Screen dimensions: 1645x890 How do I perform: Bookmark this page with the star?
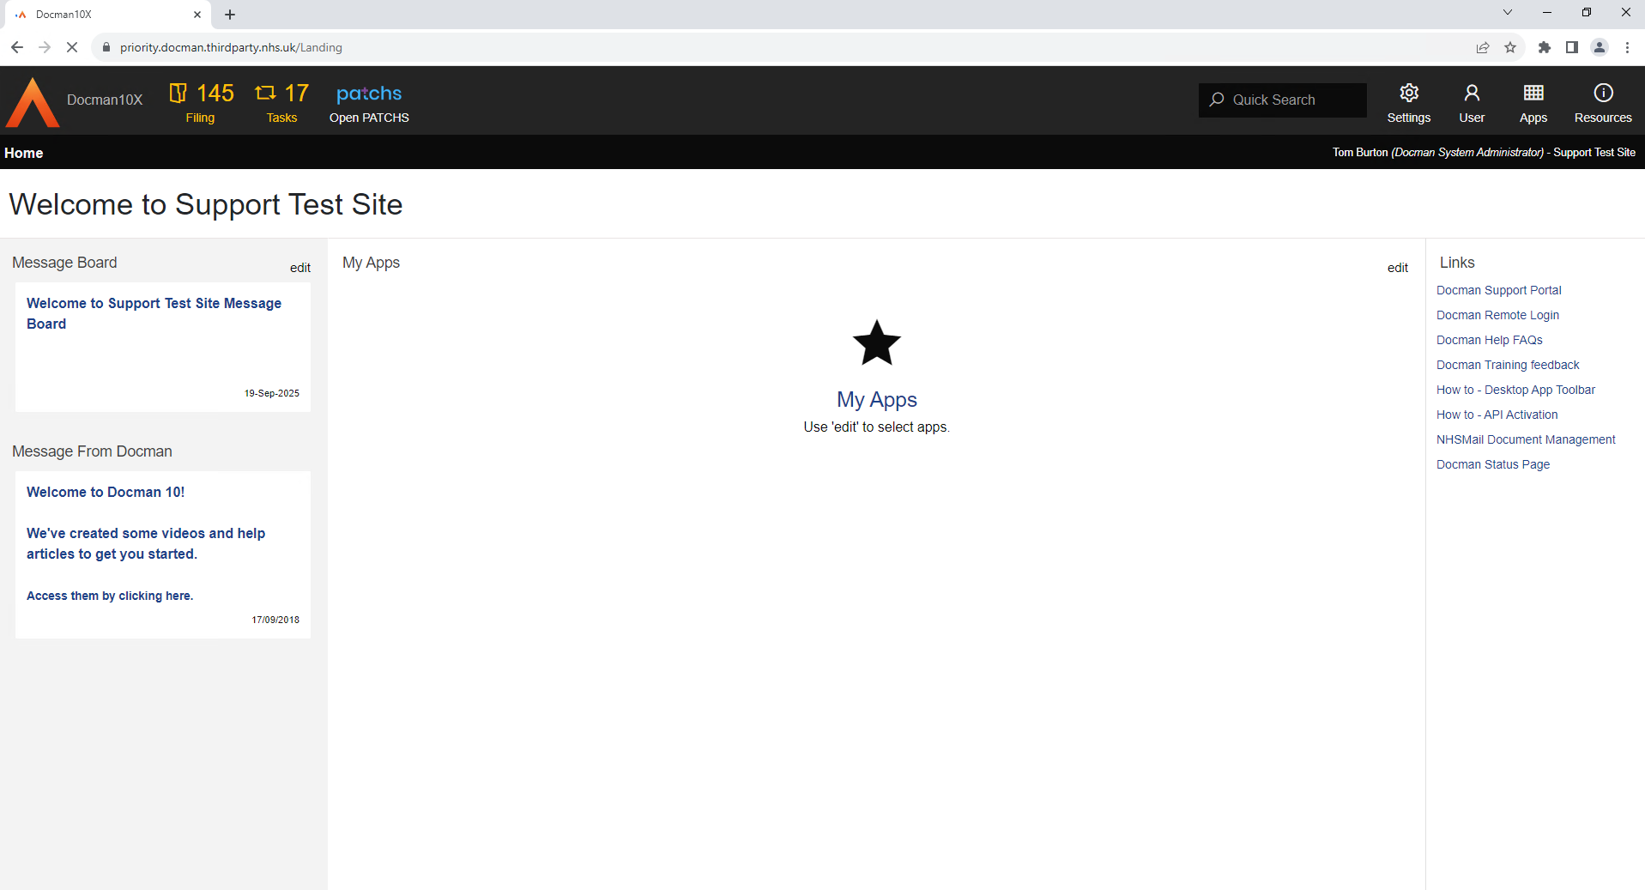pyautogui.click(x=1510, y=47)
